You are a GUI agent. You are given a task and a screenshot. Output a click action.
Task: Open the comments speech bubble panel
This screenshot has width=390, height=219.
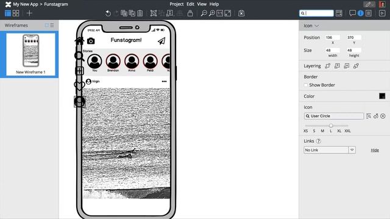coord(352,13)
